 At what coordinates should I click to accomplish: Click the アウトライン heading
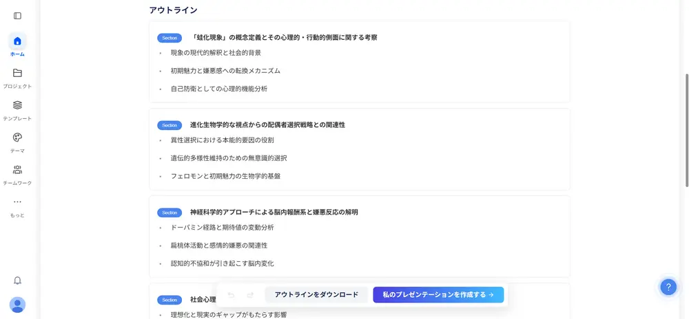(x=173, y=10)
